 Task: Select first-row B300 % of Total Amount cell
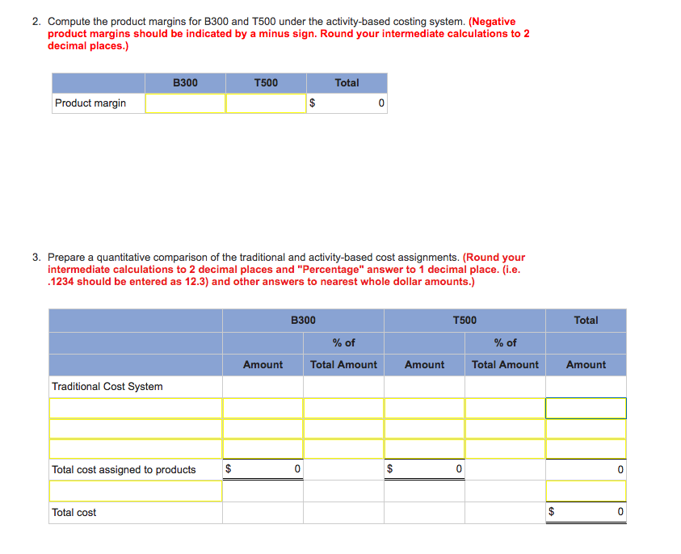(343, 409)
